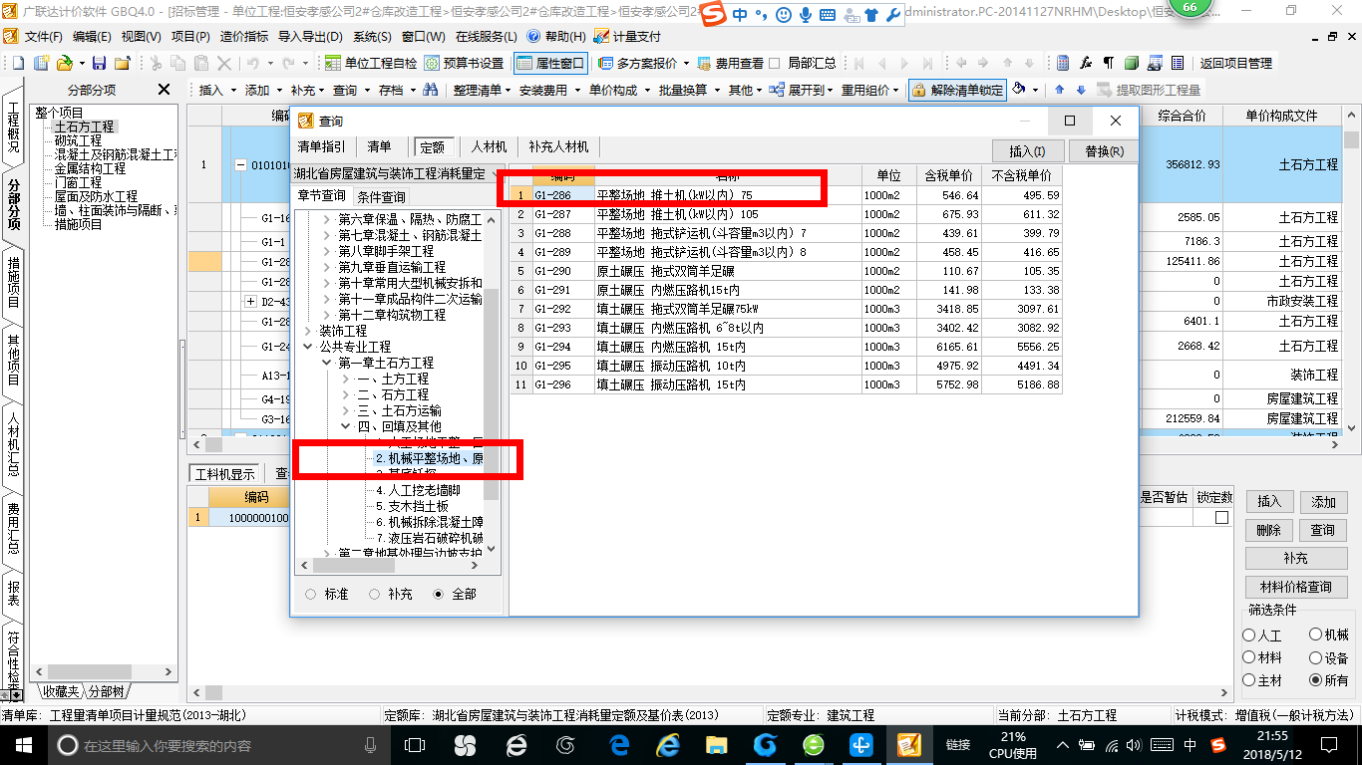
Task: Click the 解除清单锁定 unlock button
Action: click(x=957, y=90)
